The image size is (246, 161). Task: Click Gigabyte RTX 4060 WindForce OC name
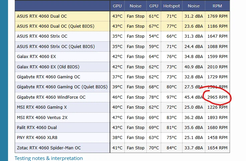(x=51, y=97)
